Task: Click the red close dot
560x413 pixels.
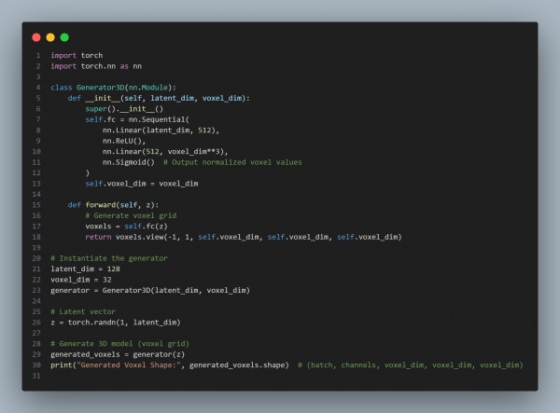Action: coord(36,37)
